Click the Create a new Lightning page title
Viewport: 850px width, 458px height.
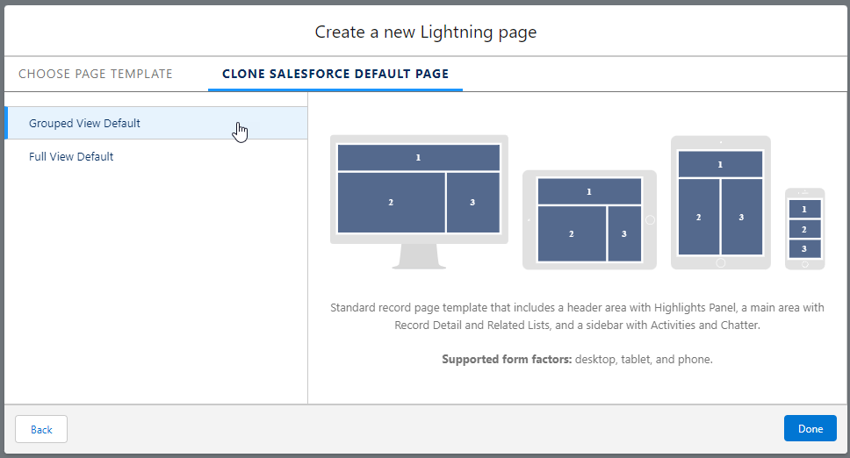point(426,32)
